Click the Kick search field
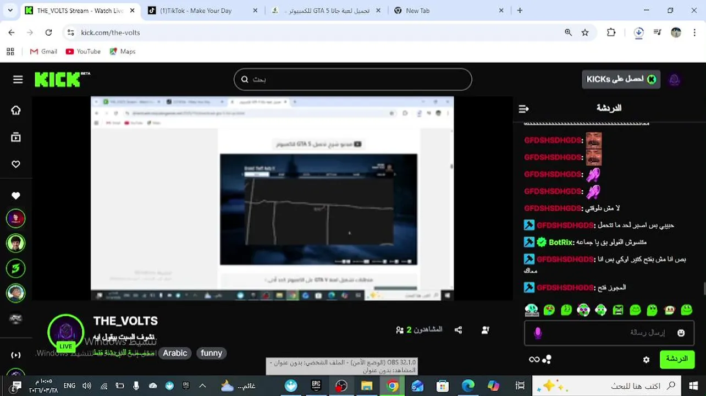 tap(353, 79)
